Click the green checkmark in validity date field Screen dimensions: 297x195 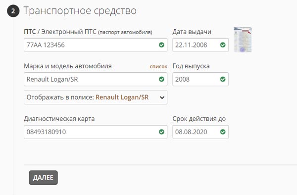pyautogui.click(x=223, y=132)
